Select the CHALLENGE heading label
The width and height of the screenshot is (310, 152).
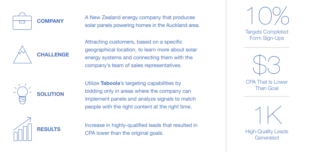click(53, 55)
